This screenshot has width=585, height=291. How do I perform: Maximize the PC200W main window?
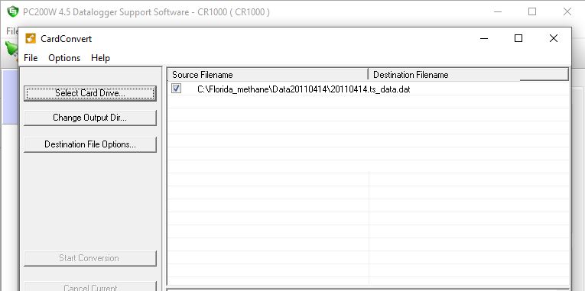532,11
